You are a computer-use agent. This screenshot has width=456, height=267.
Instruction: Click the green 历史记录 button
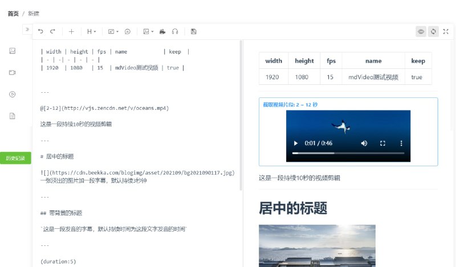click(x=15, y=158)
